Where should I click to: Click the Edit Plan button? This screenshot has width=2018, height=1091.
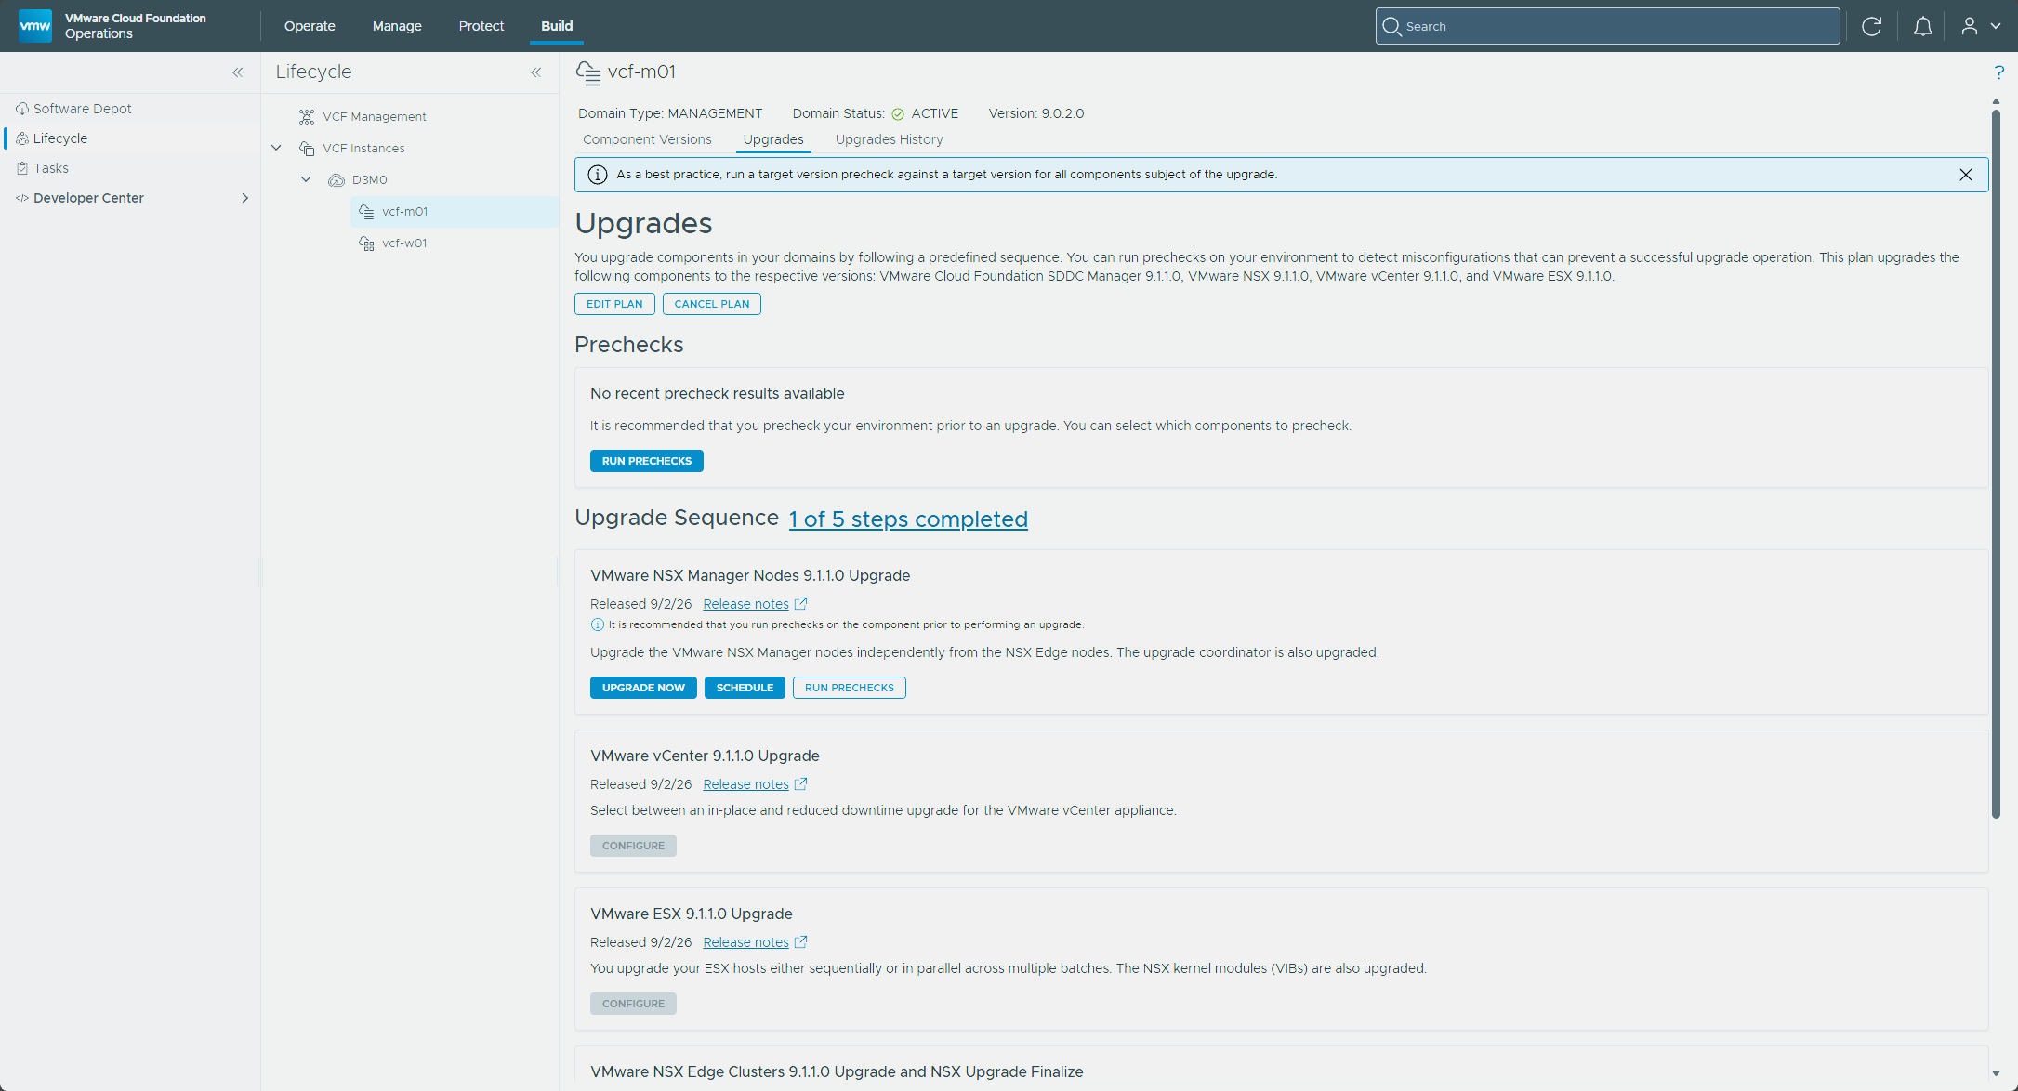tap(614, 304)
